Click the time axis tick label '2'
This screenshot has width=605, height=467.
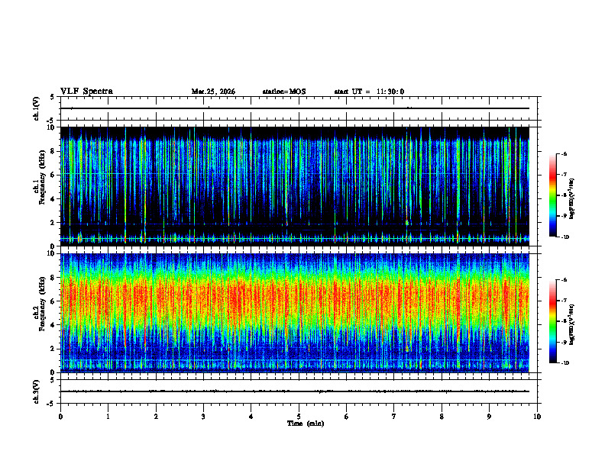(156, 417)
